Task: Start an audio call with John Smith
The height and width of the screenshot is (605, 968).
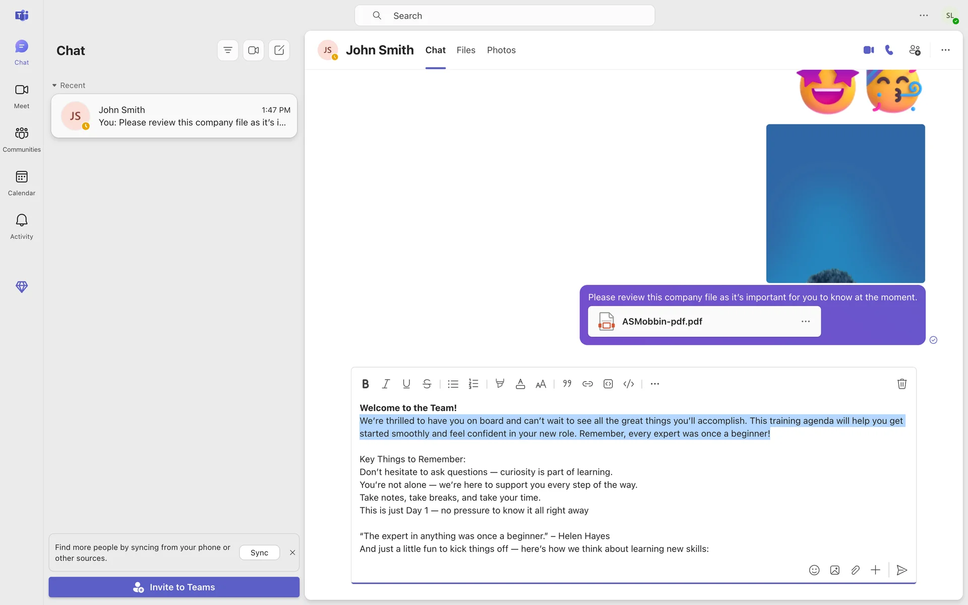Action: [889, 50]
